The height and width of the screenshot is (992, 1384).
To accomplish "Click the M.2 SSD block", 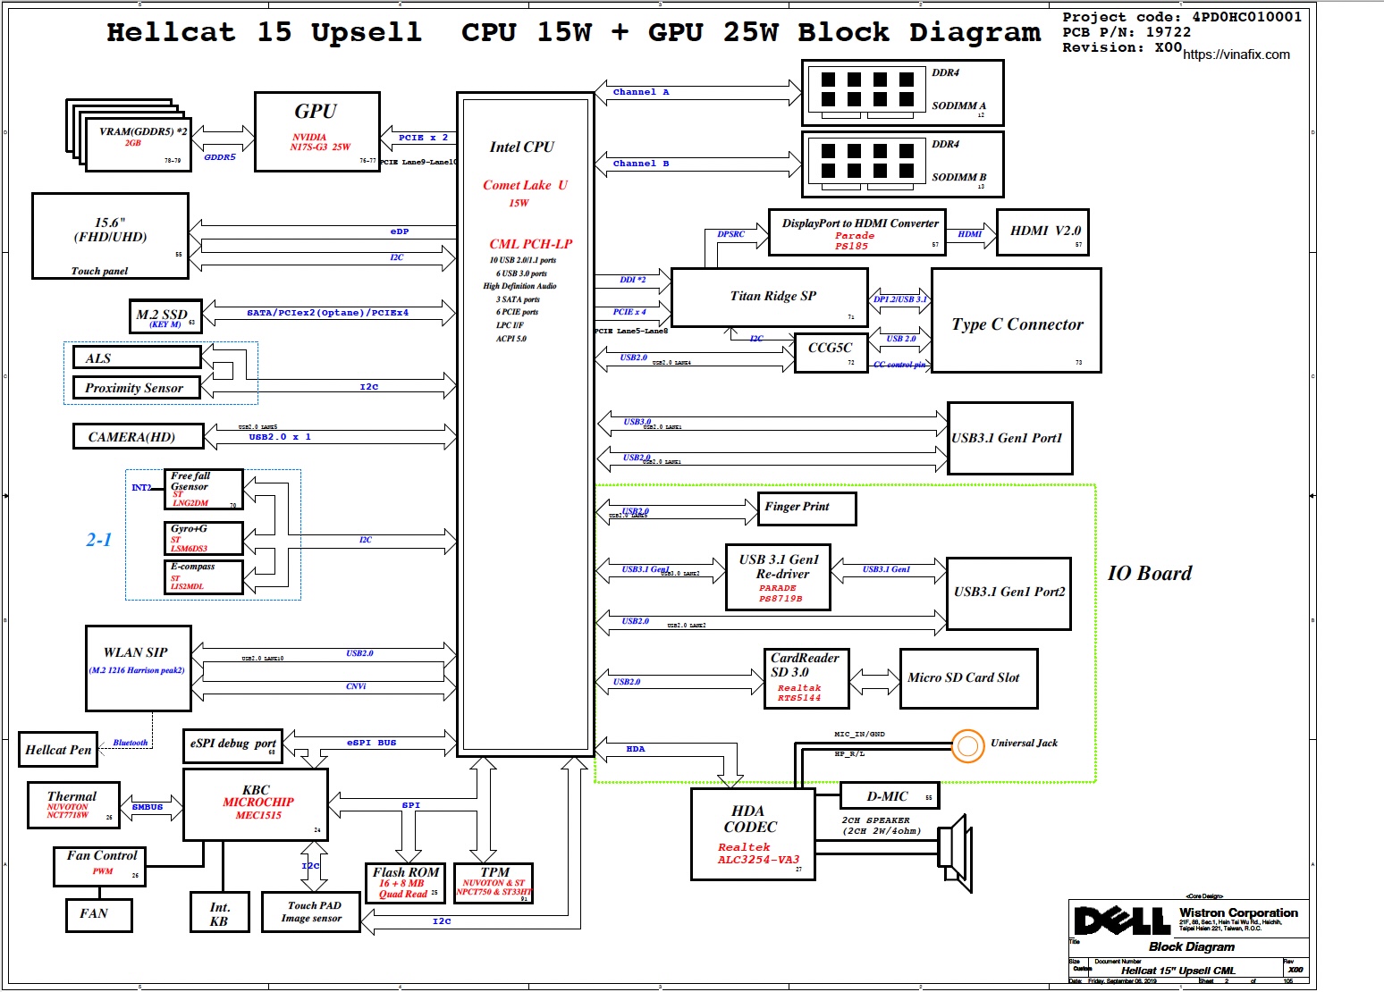I will [x=165, y=316].
